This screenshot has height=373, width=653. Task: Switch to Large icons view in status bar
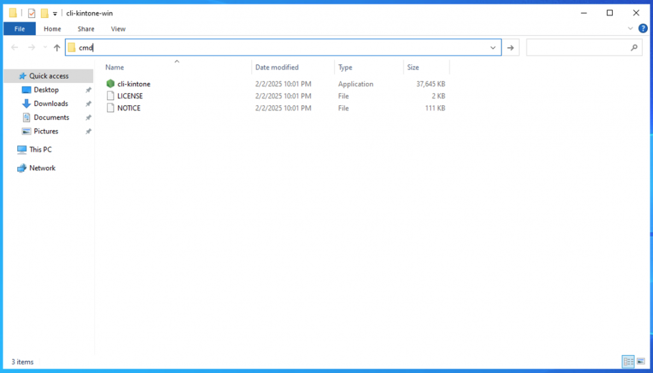coord(641,362)
